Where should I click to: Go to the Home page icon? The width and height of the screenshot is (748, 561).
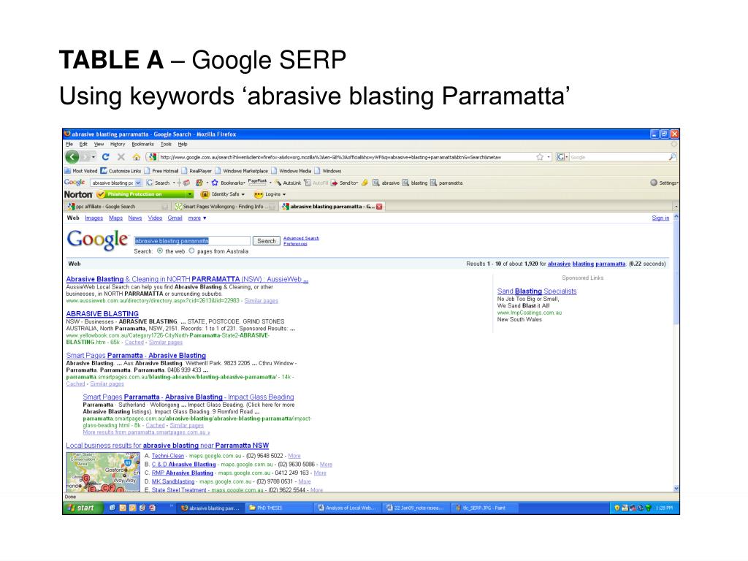coord(137,157)
